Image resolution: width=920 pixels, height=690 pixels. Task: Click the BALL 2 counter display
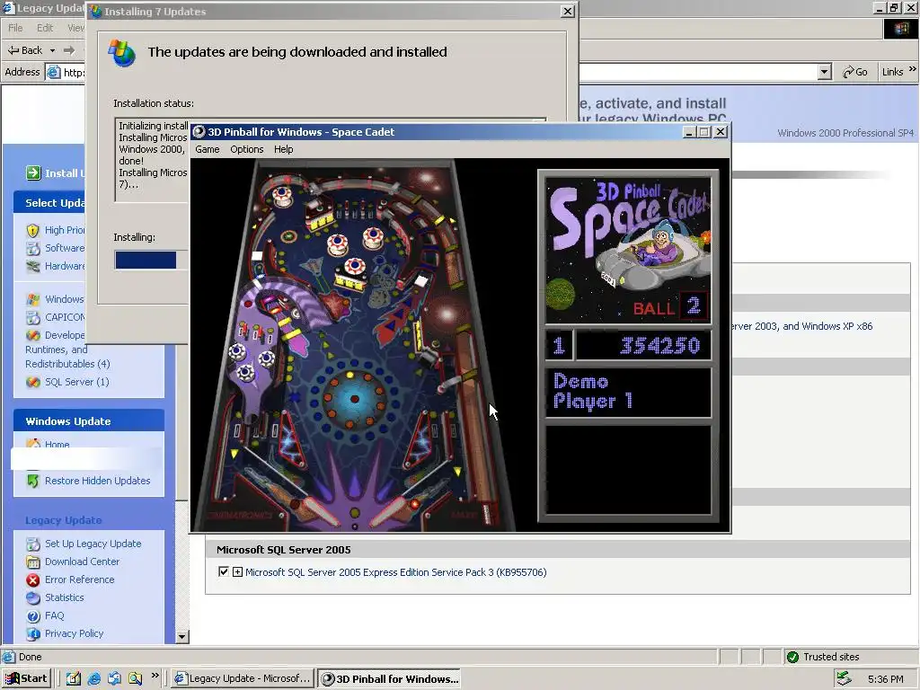(670, 307)
